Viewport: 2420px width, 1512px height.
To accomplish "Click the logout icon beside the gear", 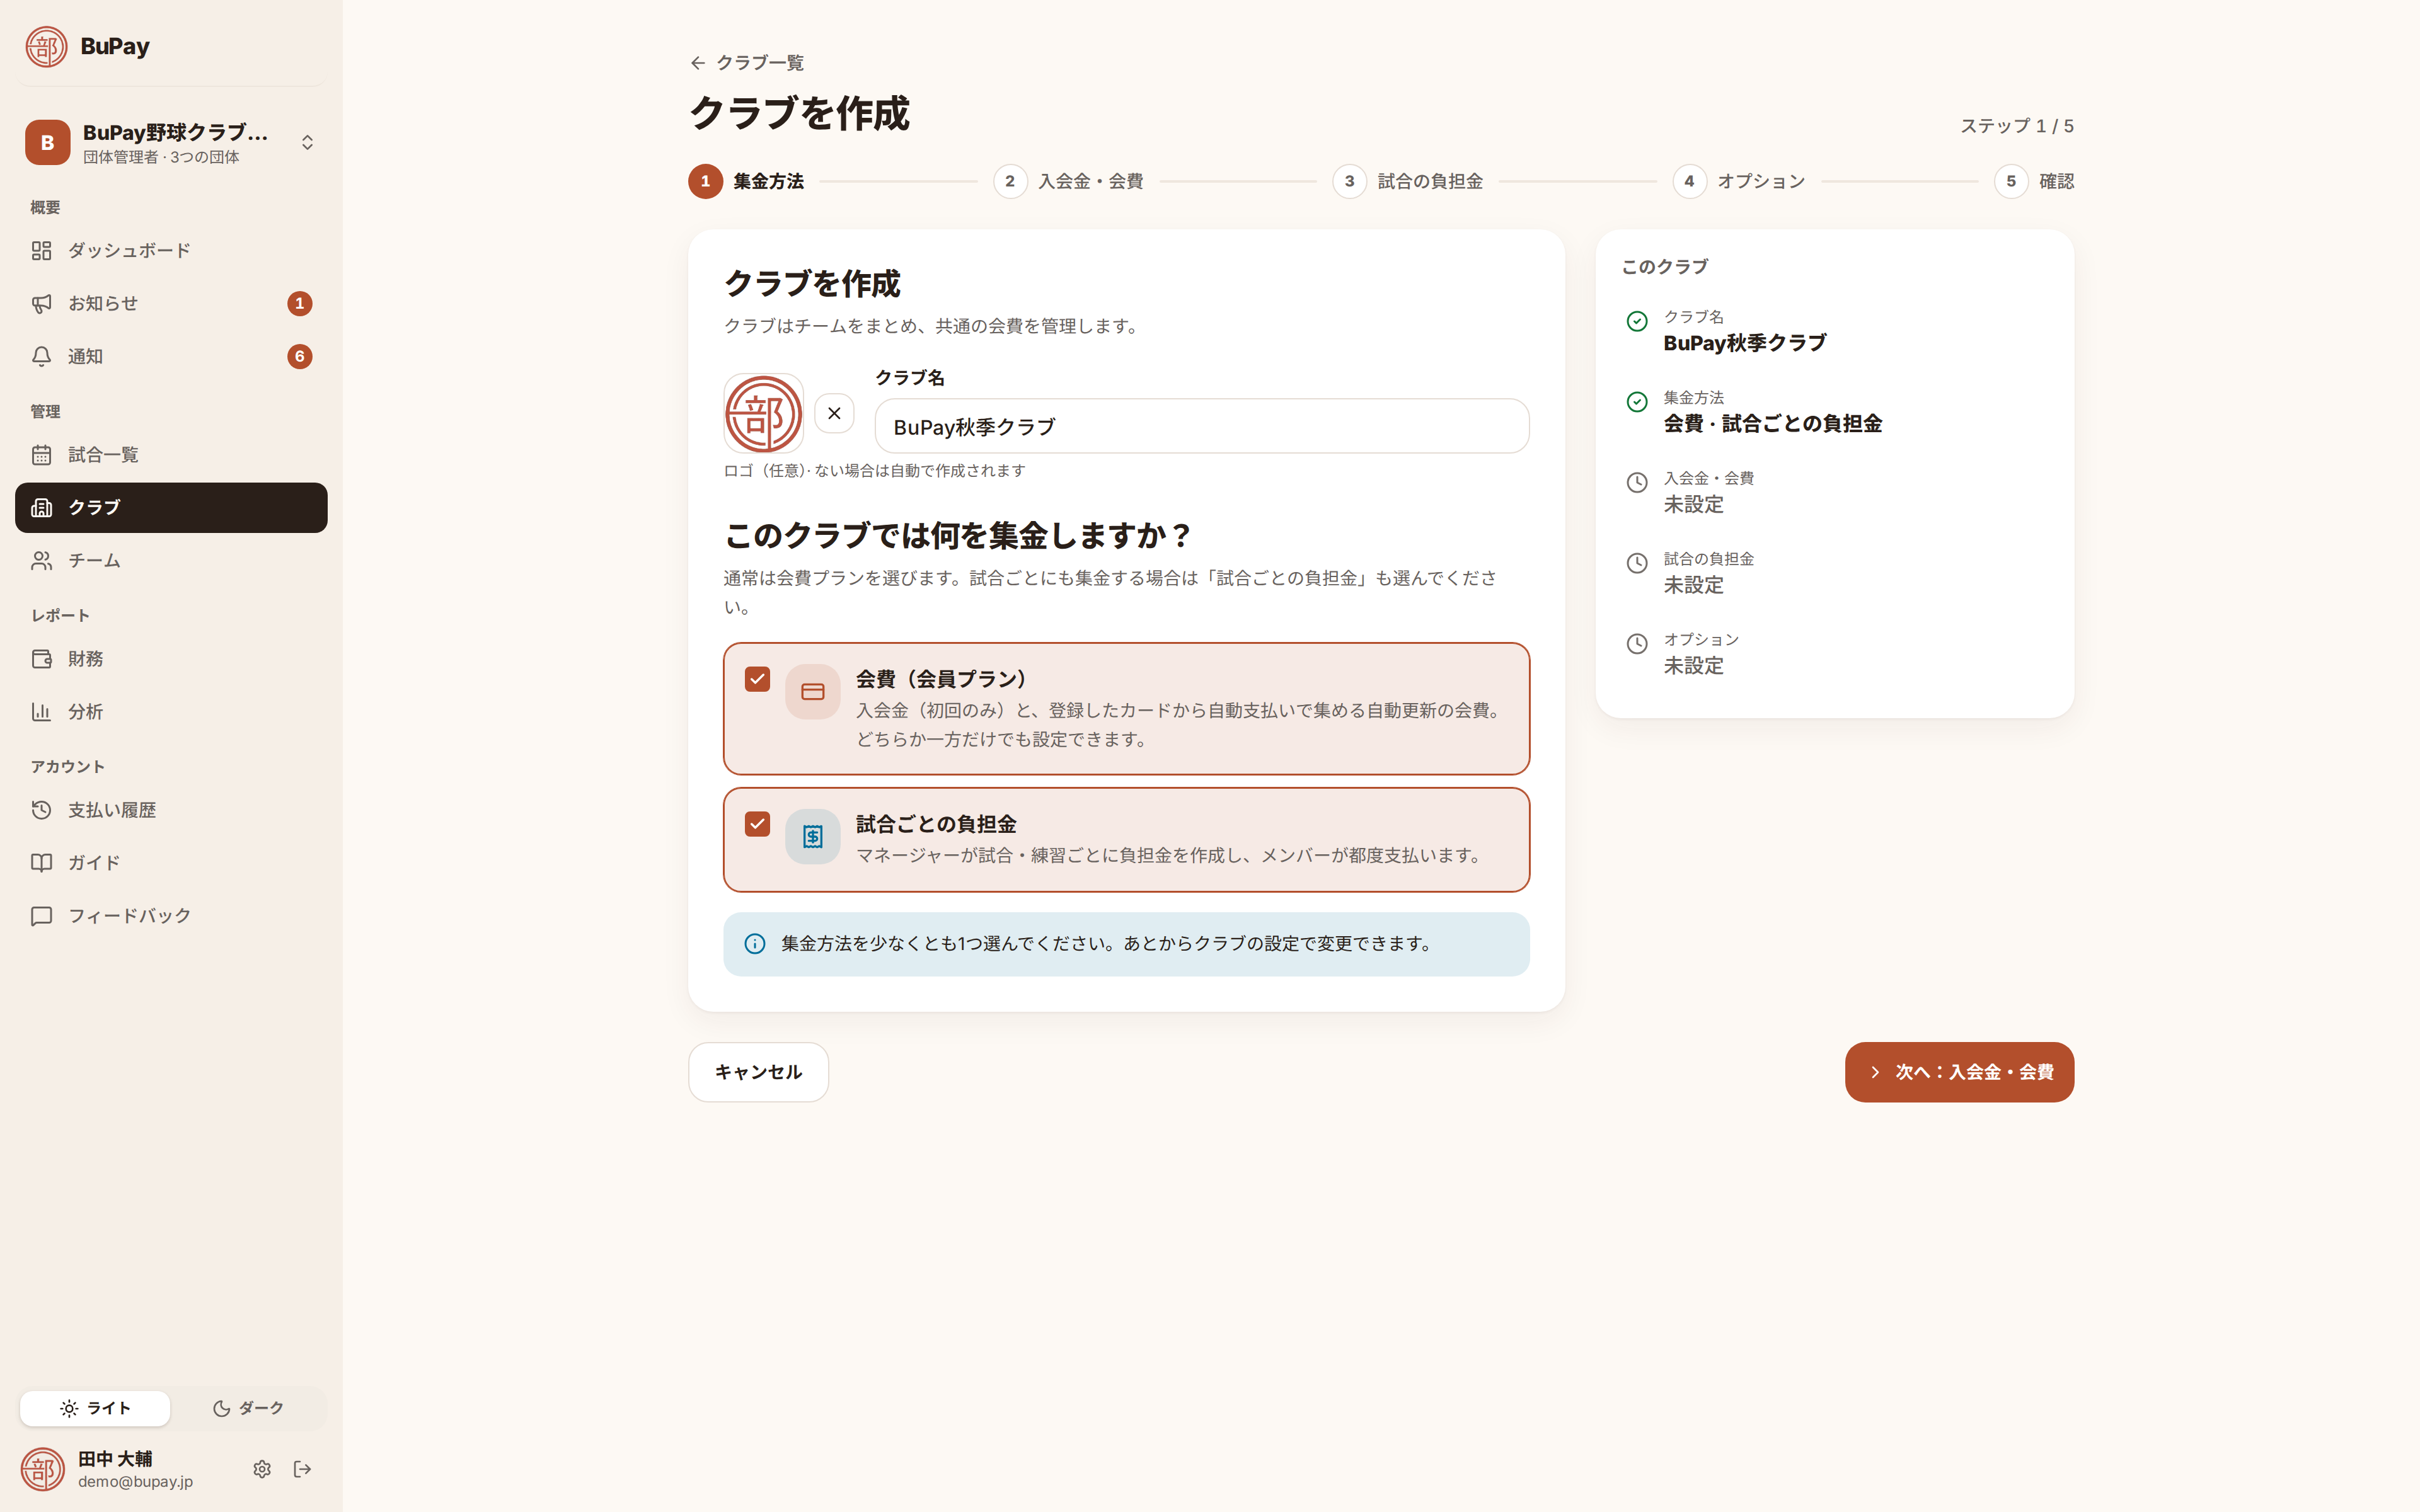I will pos(302,1469).
